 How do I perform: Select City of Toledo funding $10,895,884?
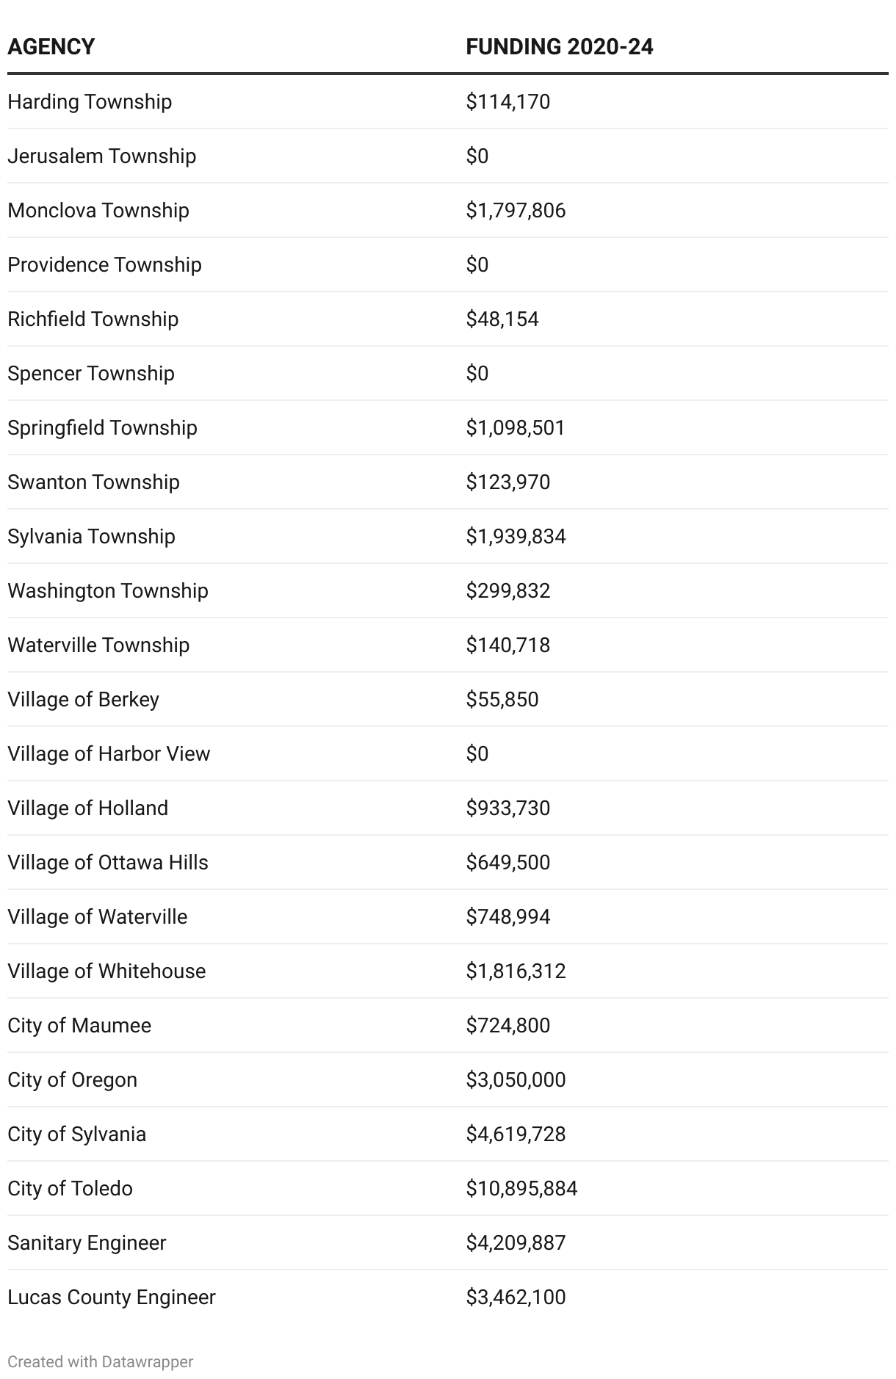(521, 1188)
